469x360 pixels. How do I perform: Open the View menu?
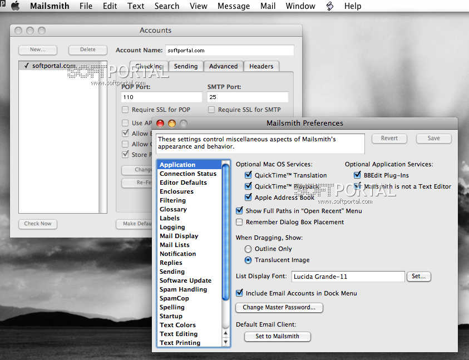pos(198,6)
